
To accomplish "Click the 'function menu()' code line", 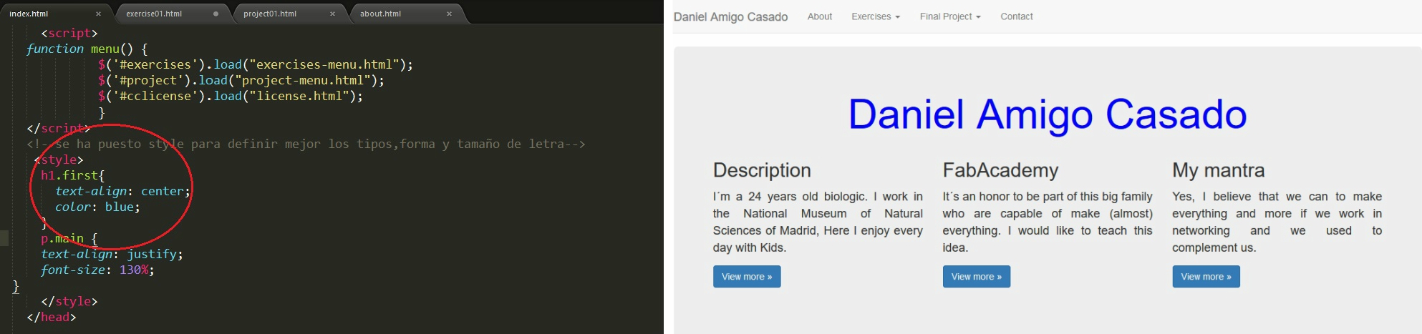I will (x=87, y=49).
